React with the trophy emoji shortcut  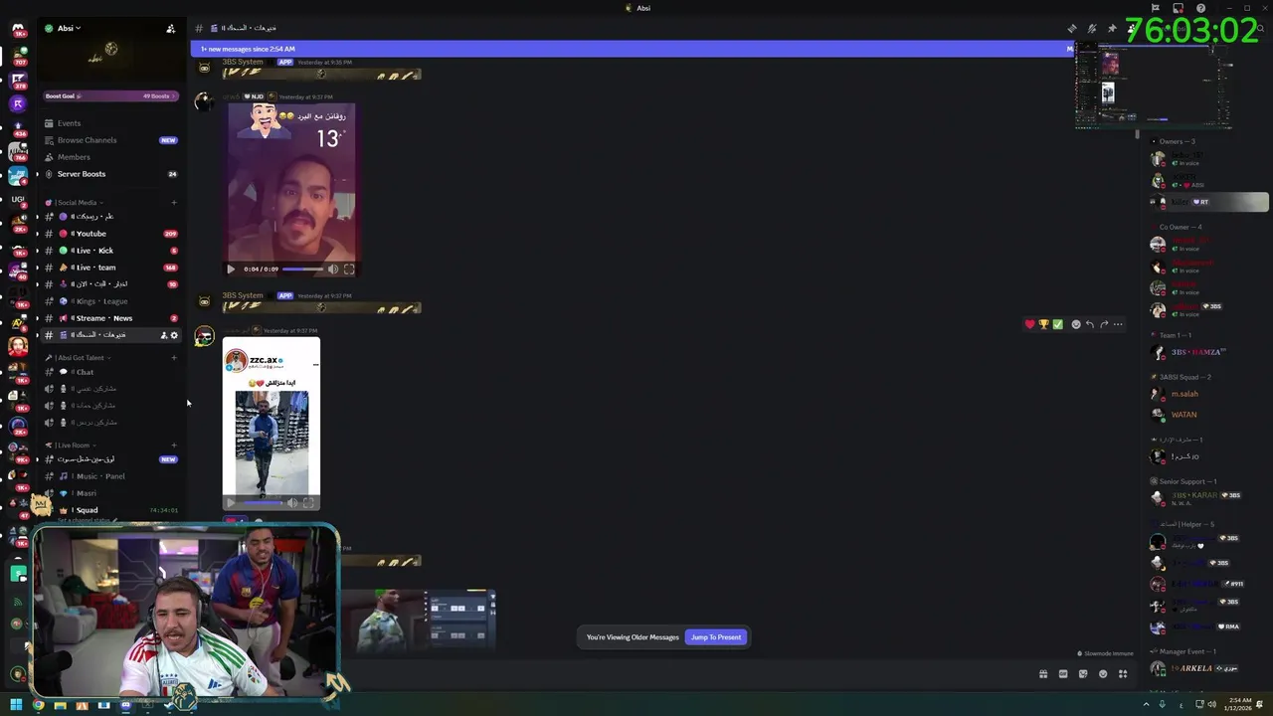tap(1043, 324)
